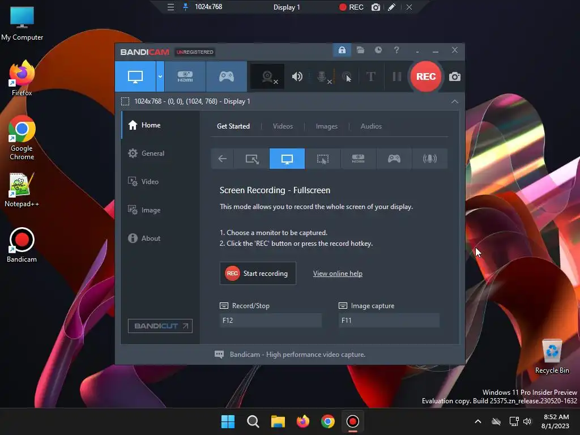Switch to the Audios tab
This screenshot has width=580, height=435.
pos(371,126)
